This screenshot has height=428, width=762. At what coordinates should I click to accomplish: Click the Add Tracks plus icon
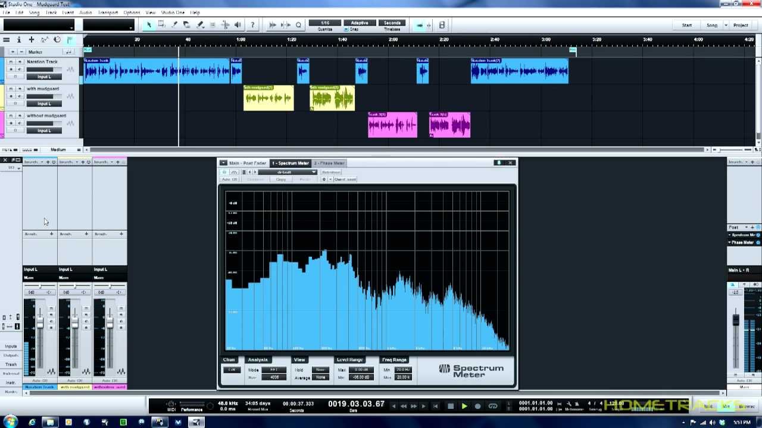coord(32,40)
